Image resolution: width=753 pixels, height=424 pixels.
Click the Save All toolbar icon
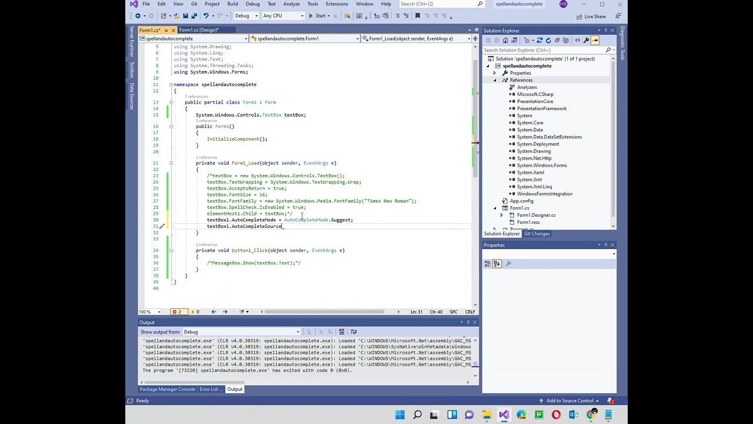(194, 16)
